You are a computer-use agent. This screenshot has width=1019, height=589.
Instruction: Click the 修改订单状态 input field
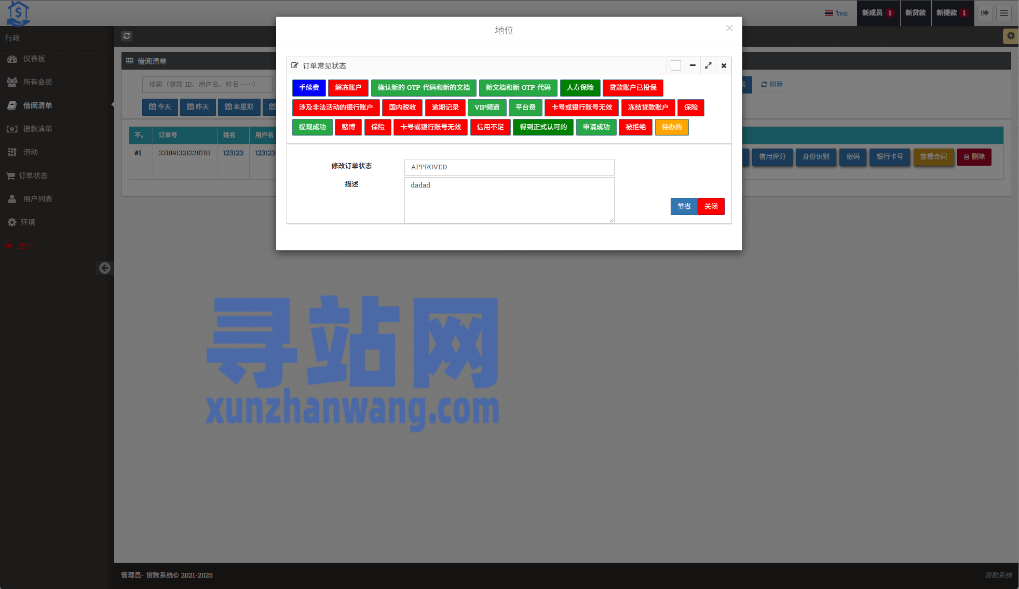(509, 167)
